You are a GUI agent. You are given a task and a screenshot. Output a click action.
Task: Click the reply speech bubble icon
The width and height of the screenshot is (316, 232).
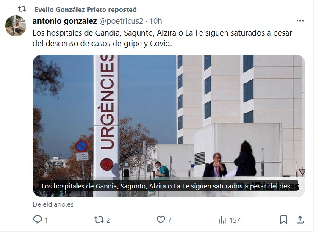pos(37,220)
